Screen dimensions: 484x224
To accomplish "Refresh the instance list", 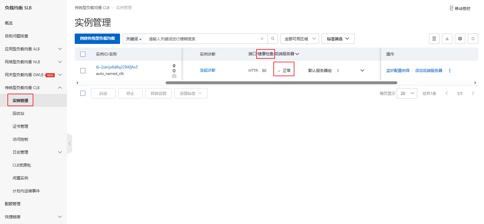I will (473, 39).
